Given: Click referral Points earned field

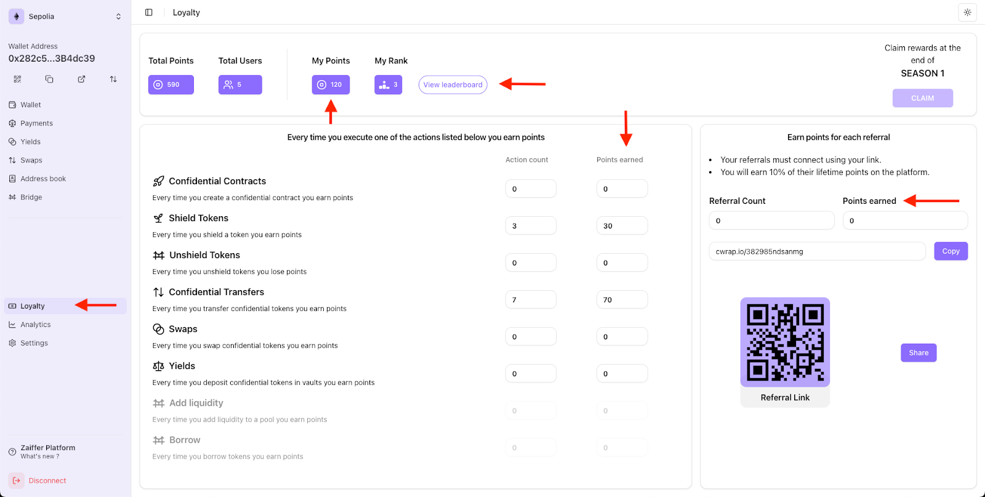Looking at the screenshot, I should pos(905,220).
